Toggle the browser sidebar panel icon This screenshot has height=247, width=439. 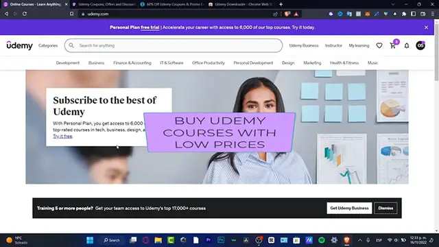coord(413,14)
